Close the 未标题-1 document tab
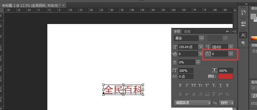Viewport: 257px width, 110px height. click(x=64, y=5)
